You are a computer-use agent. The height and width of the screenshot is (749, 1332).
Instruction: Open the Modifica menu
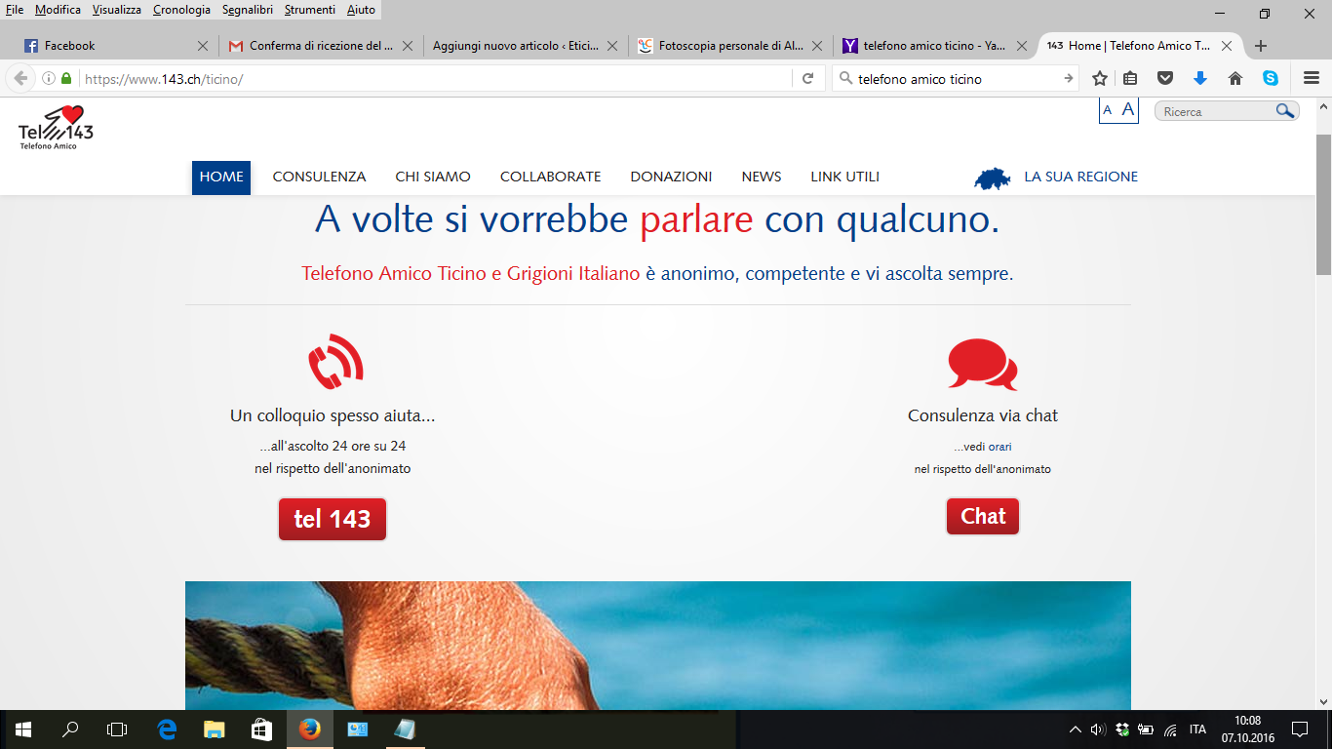coord(58,10)
